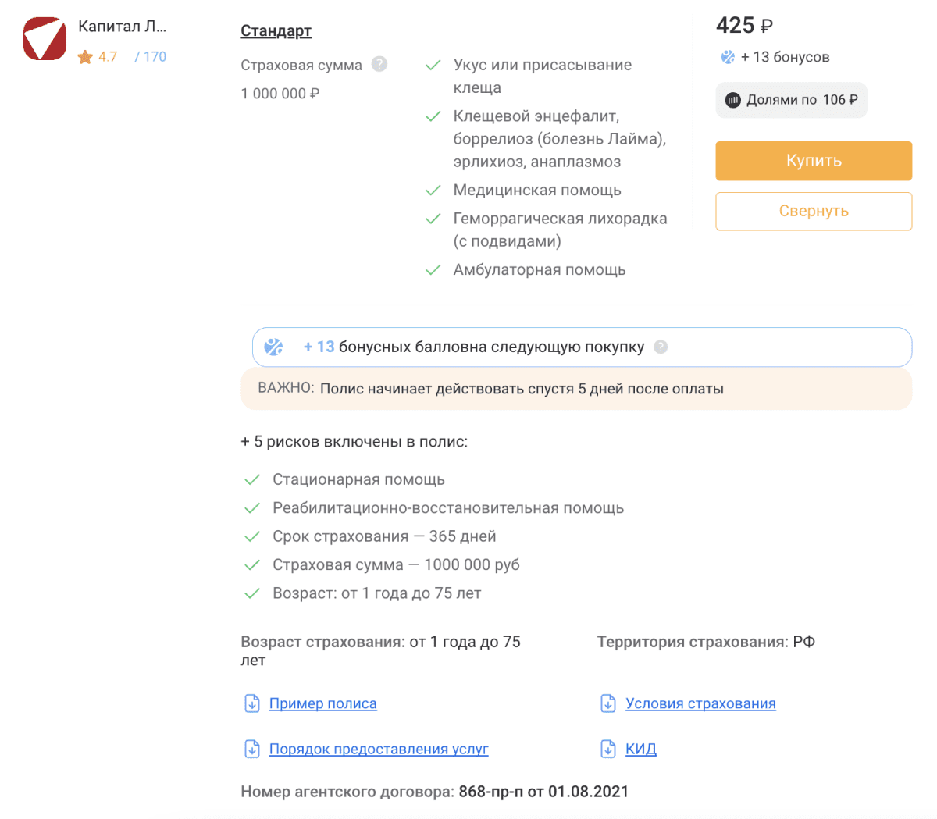Open the Пример полиса link
Screen dimensions: 937x819
click(322, 703)
